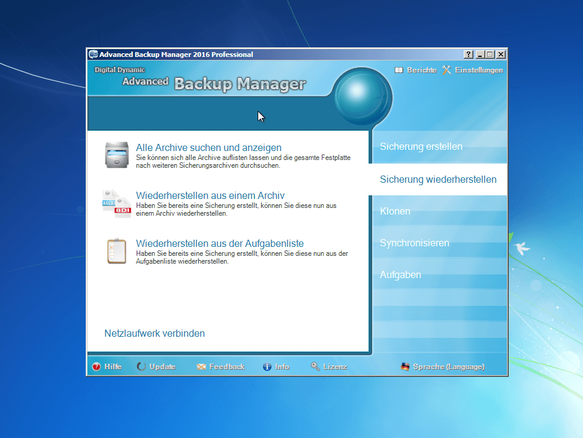
Task: Open the Aufgaben tab
Action: [439, 275]
